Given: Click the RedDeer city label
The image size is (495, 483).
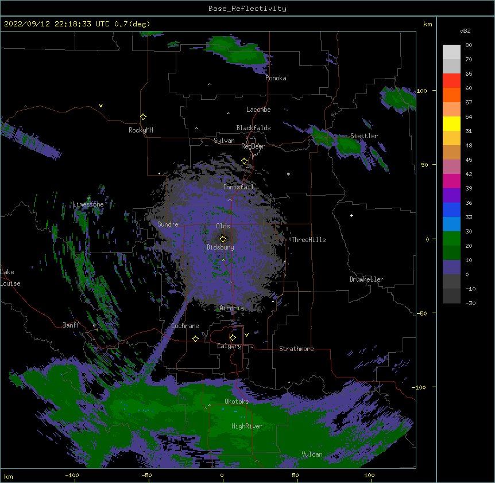Looking at the screenshot, I should click(x=253, y=146).
